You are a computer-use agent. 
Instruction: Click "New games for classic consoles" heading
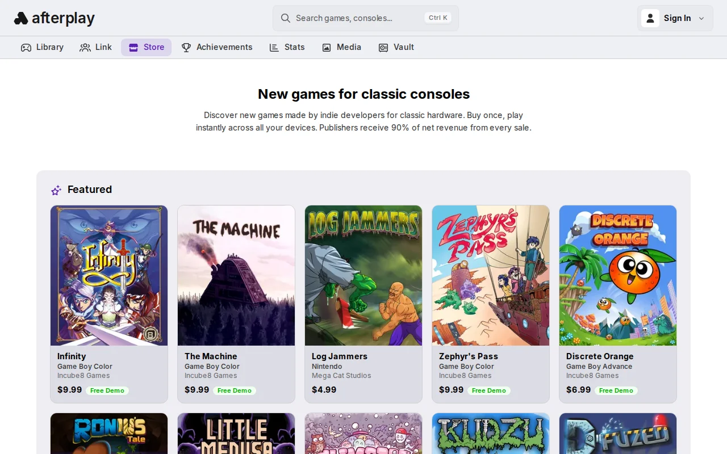point(363,94)
